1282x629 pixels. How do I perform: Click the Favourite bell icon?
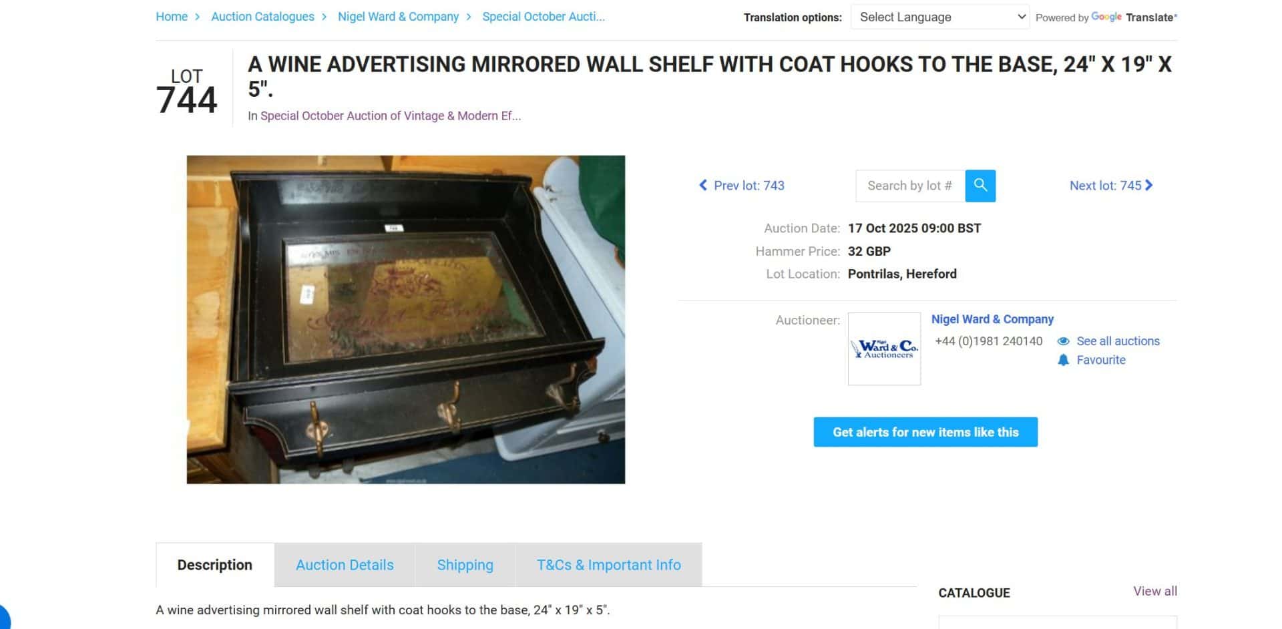(1063, 360)
